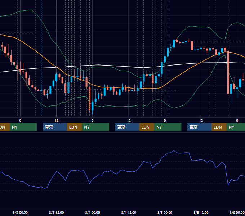
Task: Select the LDN session block for 8/4
Action: 147,127
